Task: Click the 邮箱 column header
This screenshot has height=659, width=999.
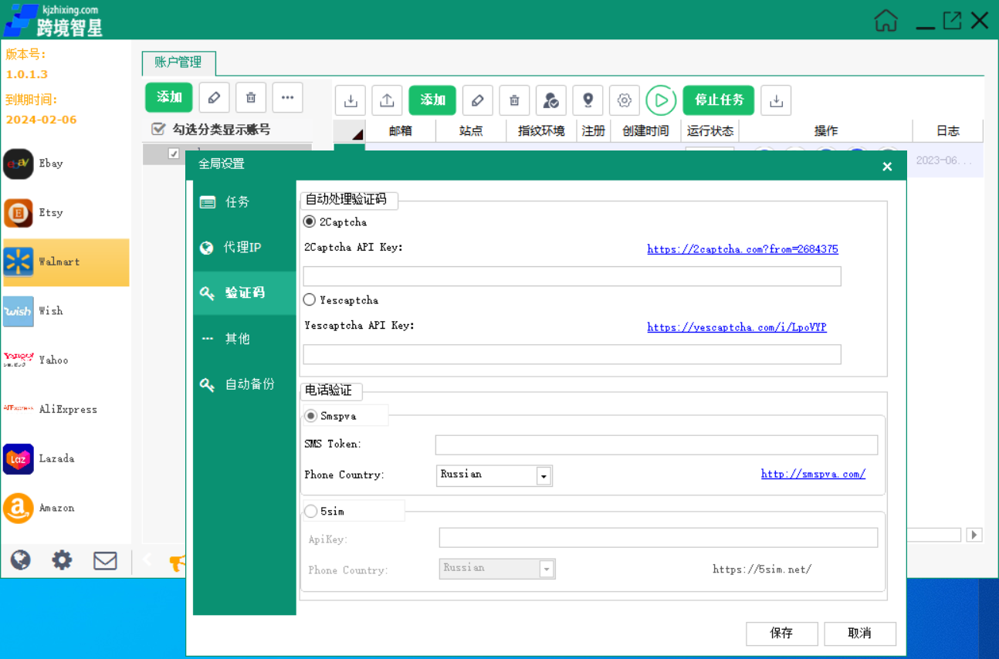Action: point(401,131)
